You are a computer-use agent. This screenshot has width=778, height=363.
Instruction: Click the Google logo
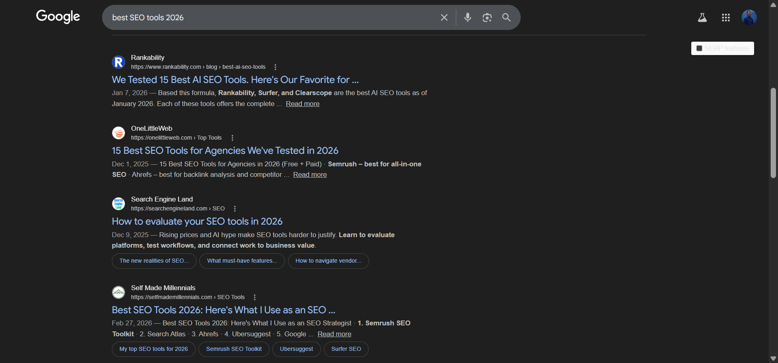click(x=58, y=17)
